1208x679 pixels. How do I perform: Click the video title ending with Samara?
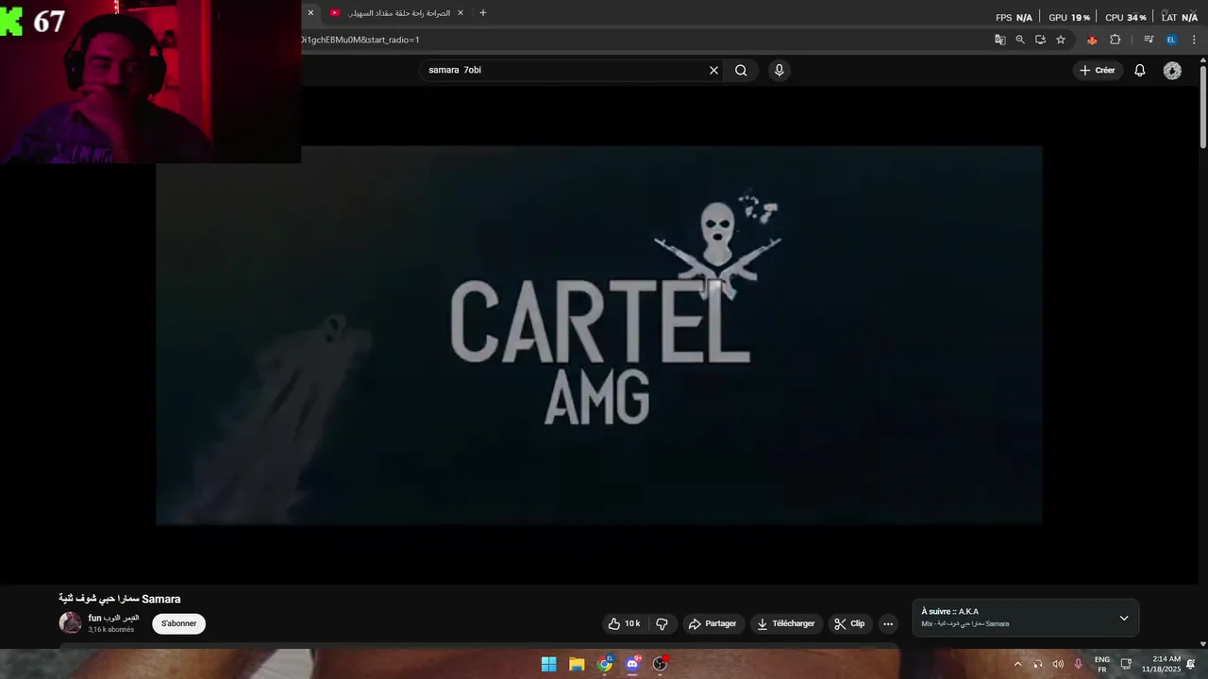click(120, 599)
